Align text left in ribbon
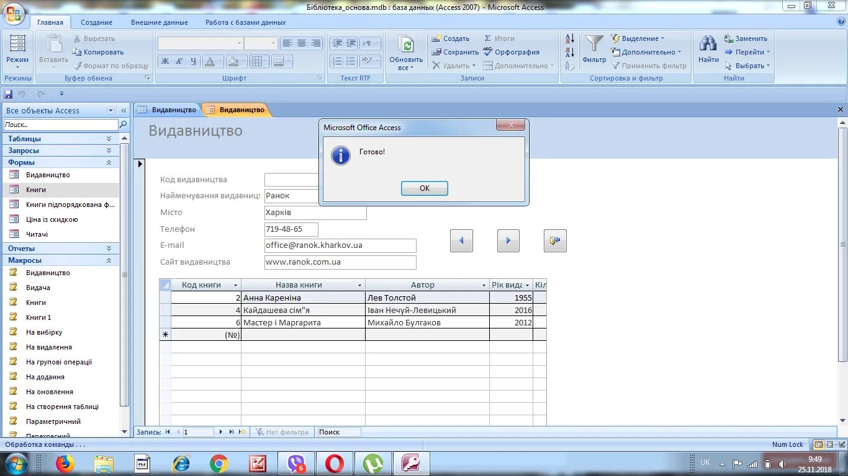 click(x=287, y=43)
